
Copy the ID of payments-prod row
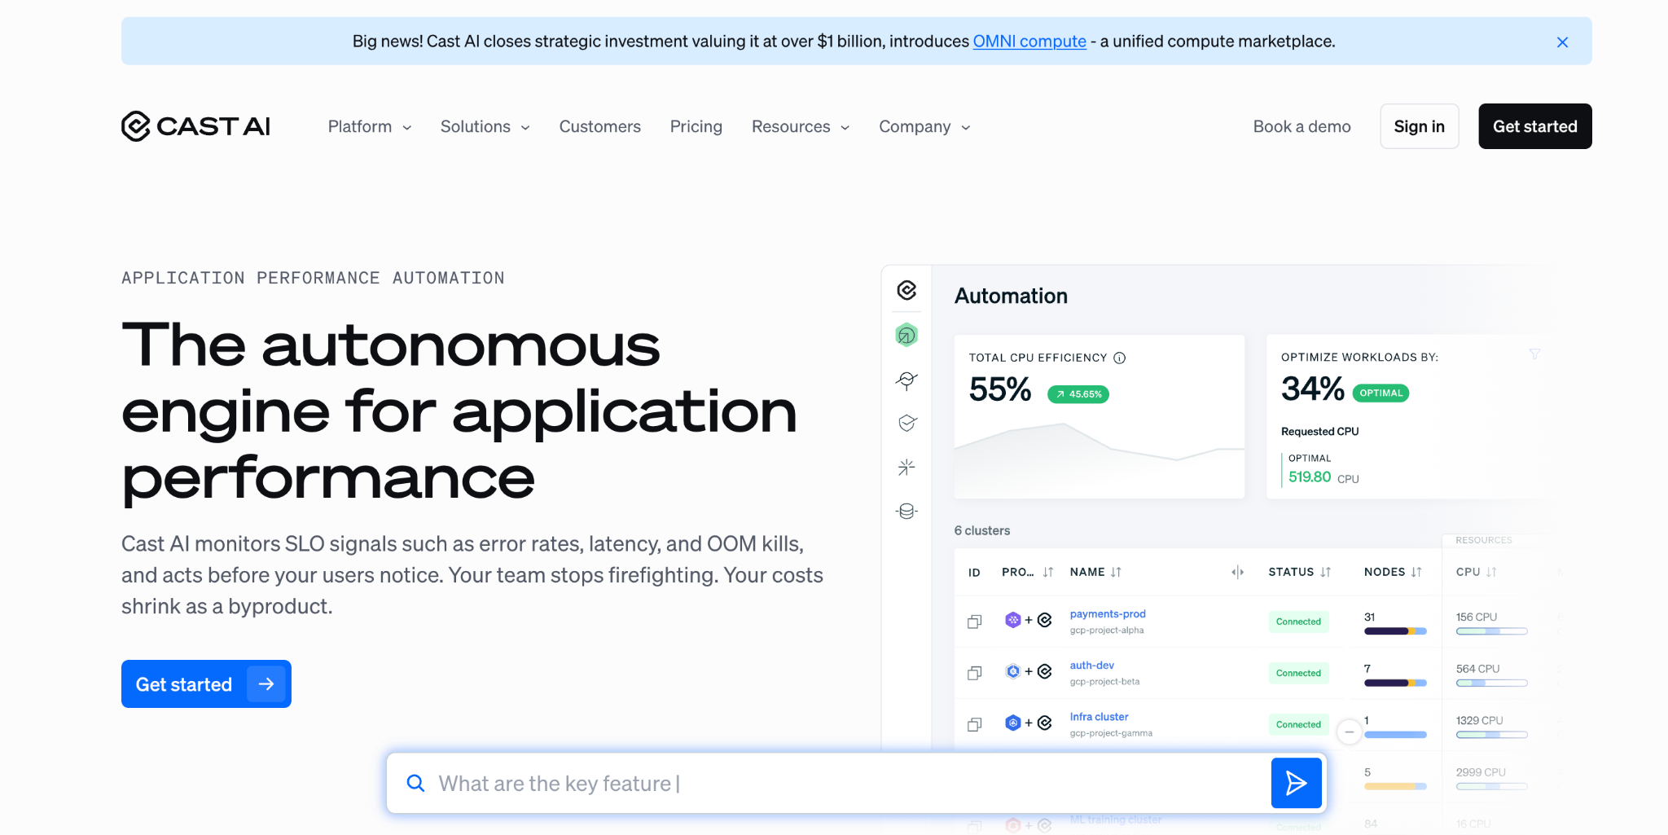974,622
